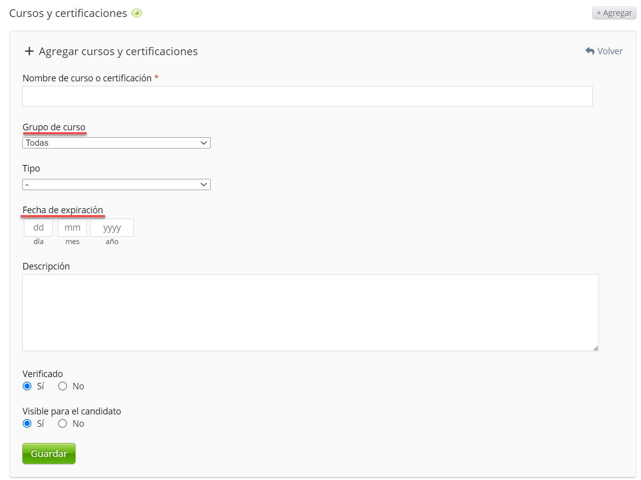Viewport: 641px width, 480px height.
Task: Select No for Verificado
Action: click(62, 386)
